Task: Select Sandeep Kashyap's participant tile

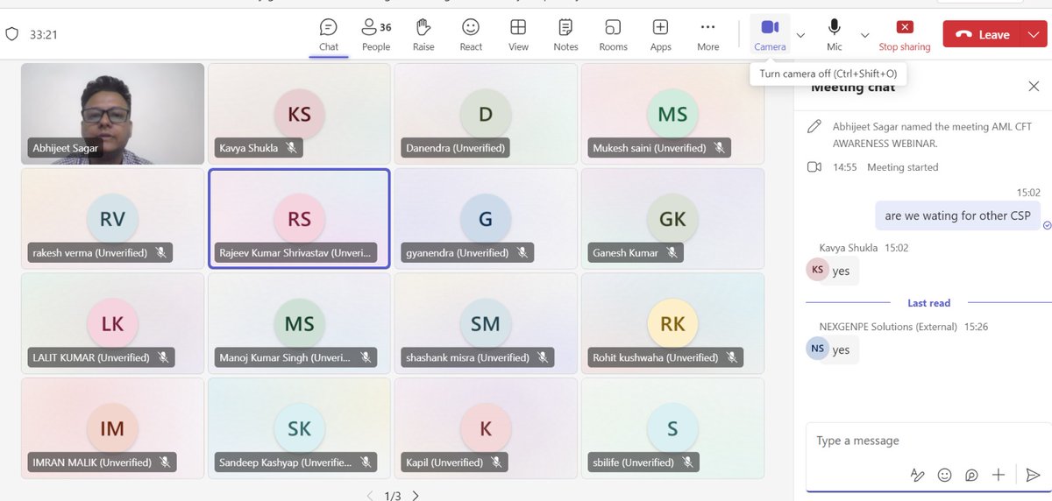Action: (299, 427)
